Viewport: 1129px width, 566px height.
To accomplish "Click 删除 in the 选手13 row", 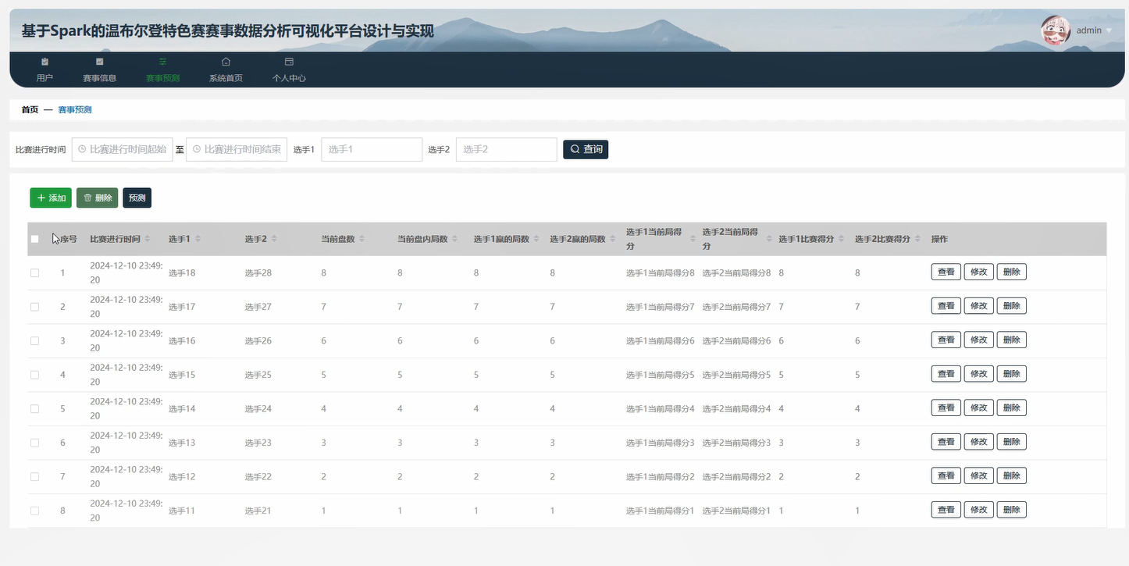I will pyautogui.click(x=1012, y=442).
